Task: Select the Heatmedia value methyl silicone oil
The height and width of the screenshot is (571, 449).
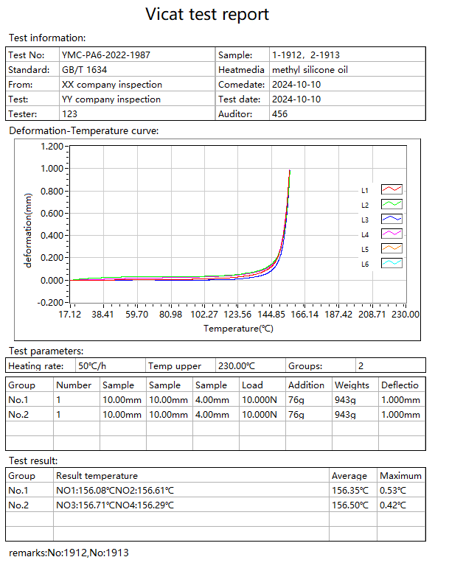Action: point(310,70)
